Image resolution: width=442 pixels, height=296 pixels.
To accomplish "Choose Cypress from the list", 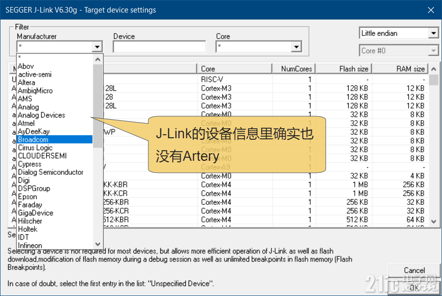I will click(55, 164).
